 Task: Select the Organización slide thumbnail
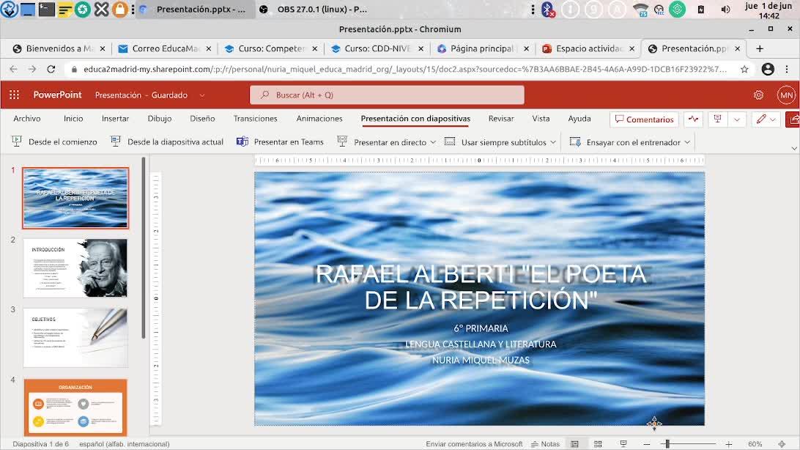tap(75, 407)
